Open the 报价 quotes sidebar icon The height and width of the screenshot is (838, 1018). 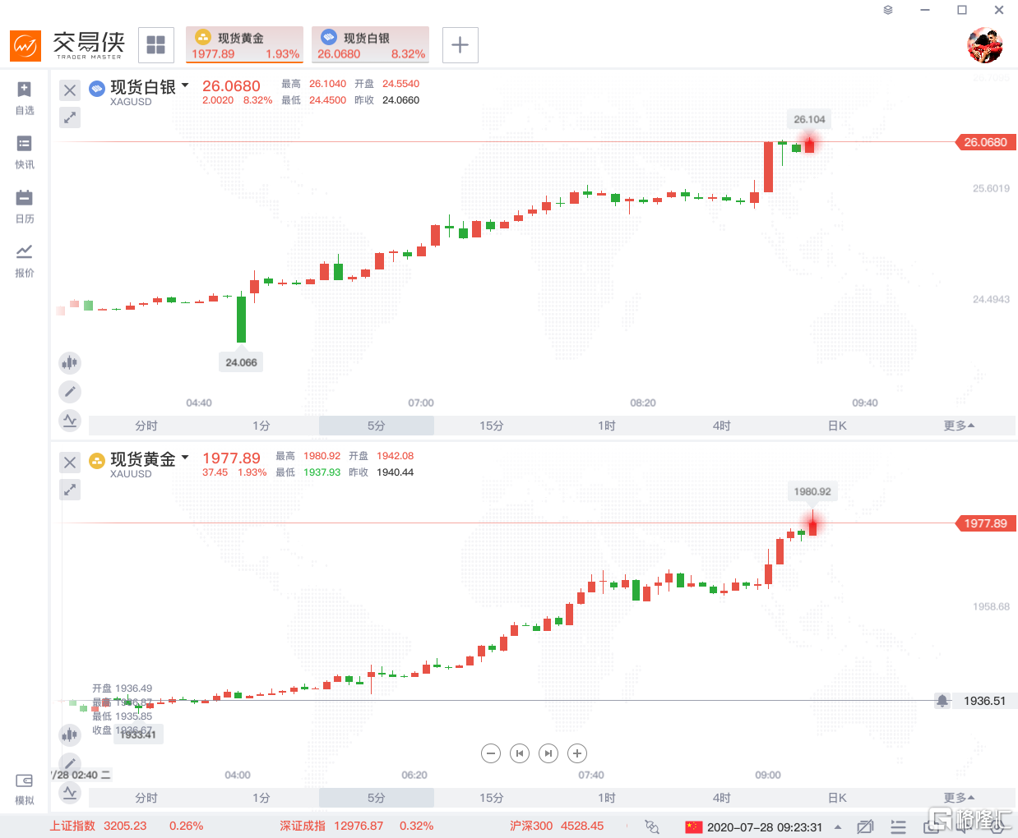(x=25, y=260)
